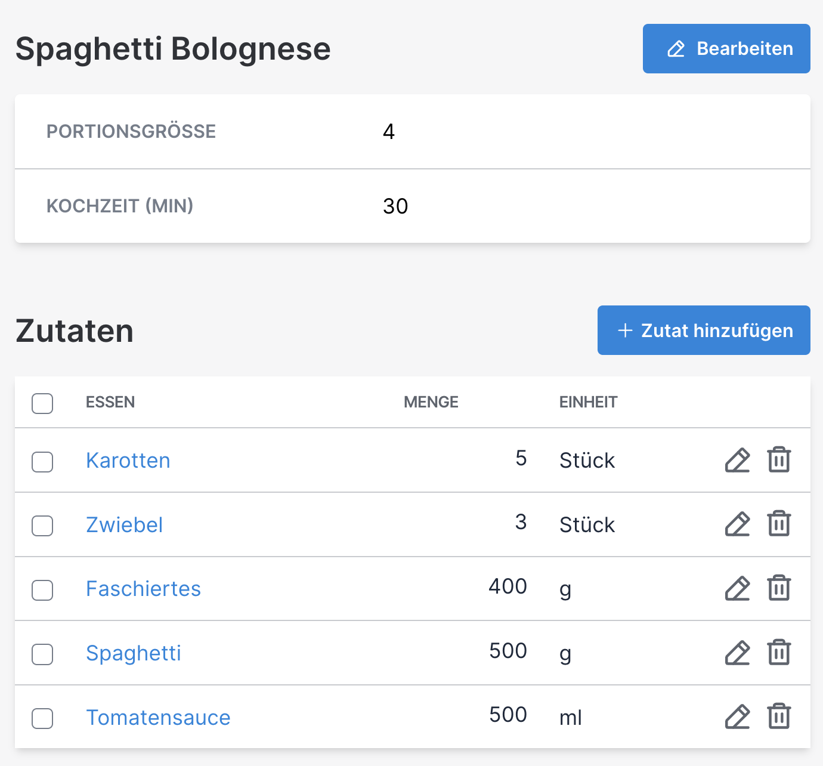Delete the Tomatensauce ingredient
Screen dimensions: 823x766
tap(779, 717)
